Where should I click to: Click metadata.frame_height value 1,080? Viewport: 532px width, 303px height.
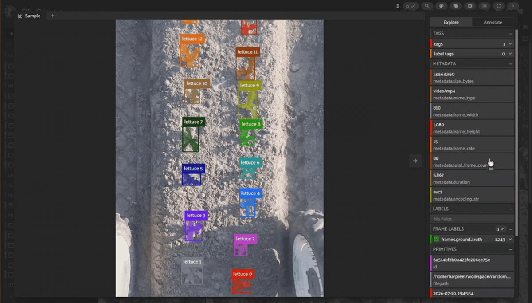(x=472, y=128)
